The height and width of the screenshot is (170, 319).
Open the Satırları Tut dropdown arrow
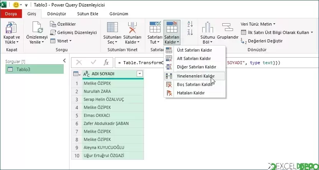tap(158, 42)
